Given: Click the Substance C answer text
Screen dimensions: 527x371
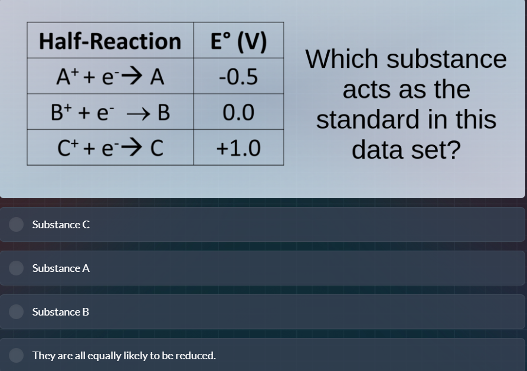Looking at the screenshot, I should click(60, 224).
